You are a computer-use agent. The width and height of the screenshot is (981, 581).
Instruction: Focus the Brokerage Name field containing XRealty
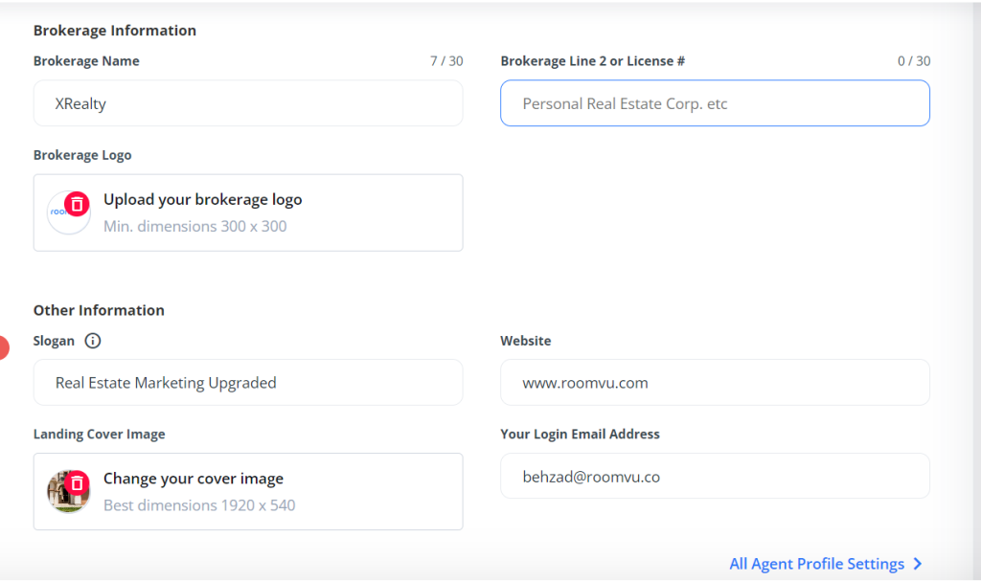247,103
